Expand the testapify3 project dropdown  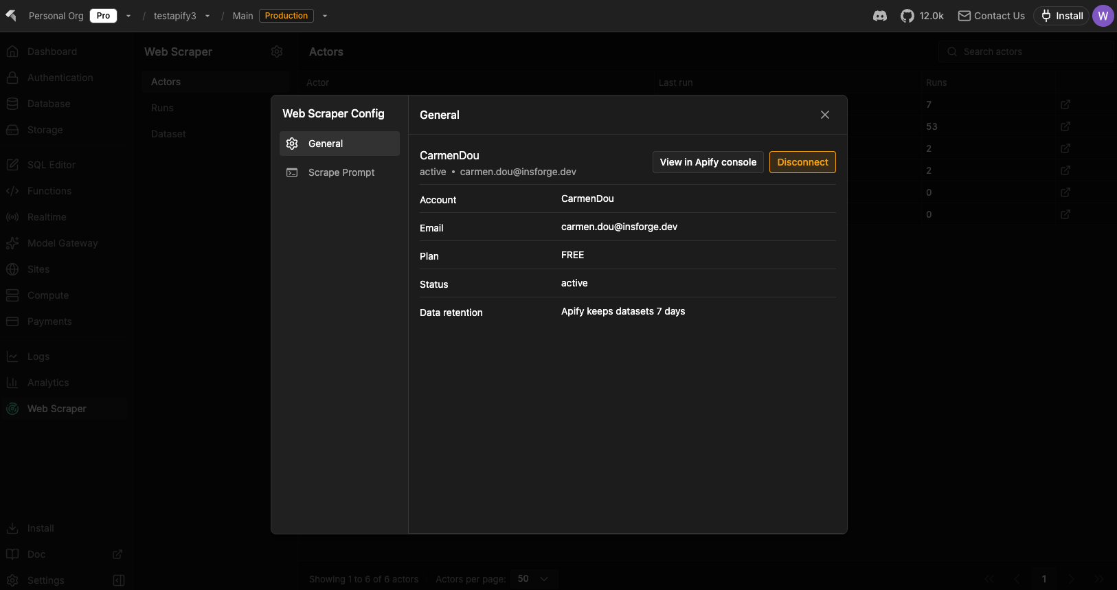click(207, 16)
